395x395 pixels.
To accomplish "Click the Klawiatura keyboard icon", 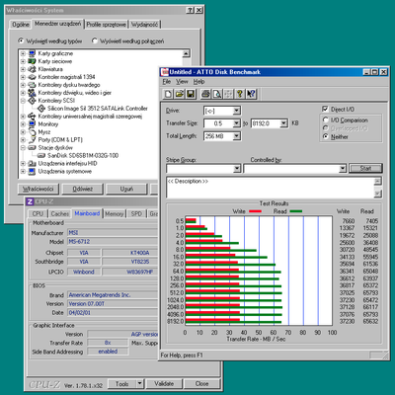I will point(32,69).
